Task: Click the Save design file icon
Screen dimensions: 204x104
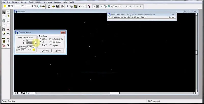Action: pos(57,6)
